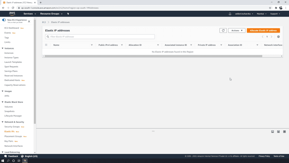
Task: Go to Security Groups page
Action: pyautogui.click(x=12, y=126)
